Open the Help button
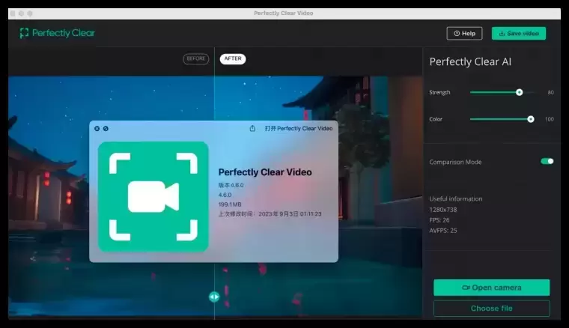The height and width of the screenshot is (328, 569). 464,34
